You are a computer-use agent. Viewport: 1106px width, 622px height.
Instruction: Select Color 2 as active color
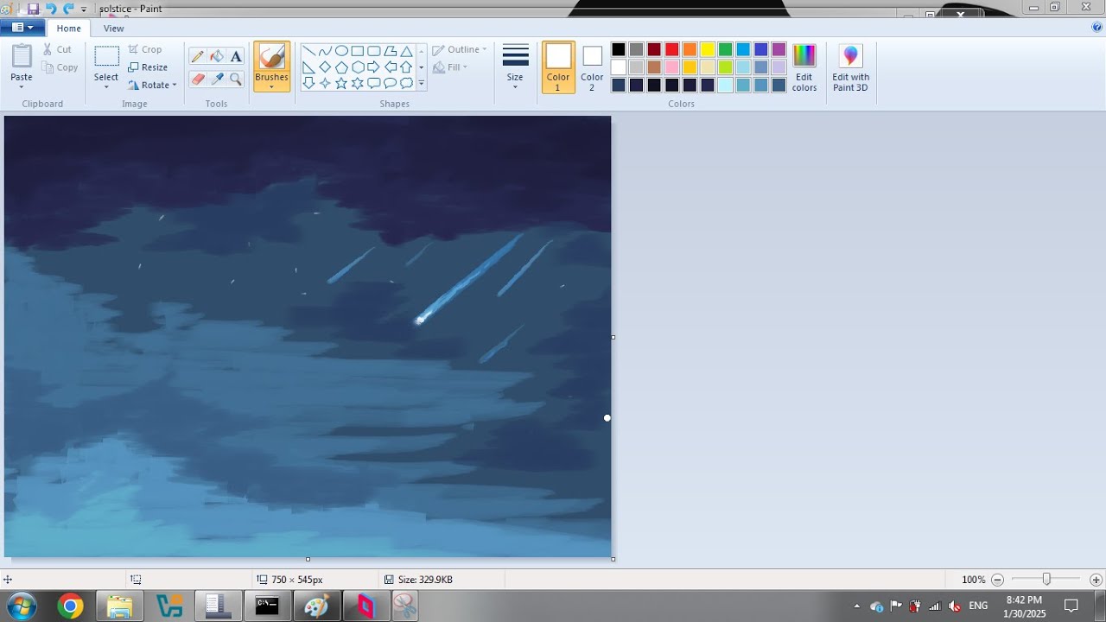[x=592, y=67]
